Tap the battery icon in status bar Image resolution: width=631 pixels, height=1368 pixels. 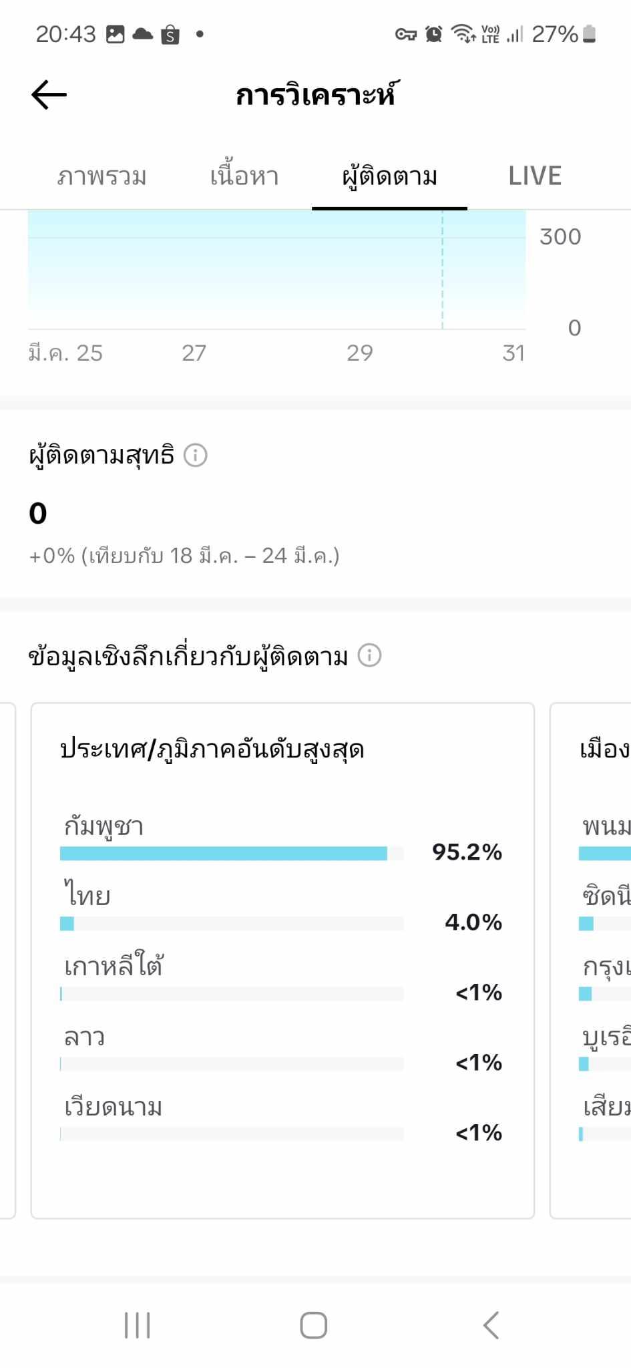point(589,34)
